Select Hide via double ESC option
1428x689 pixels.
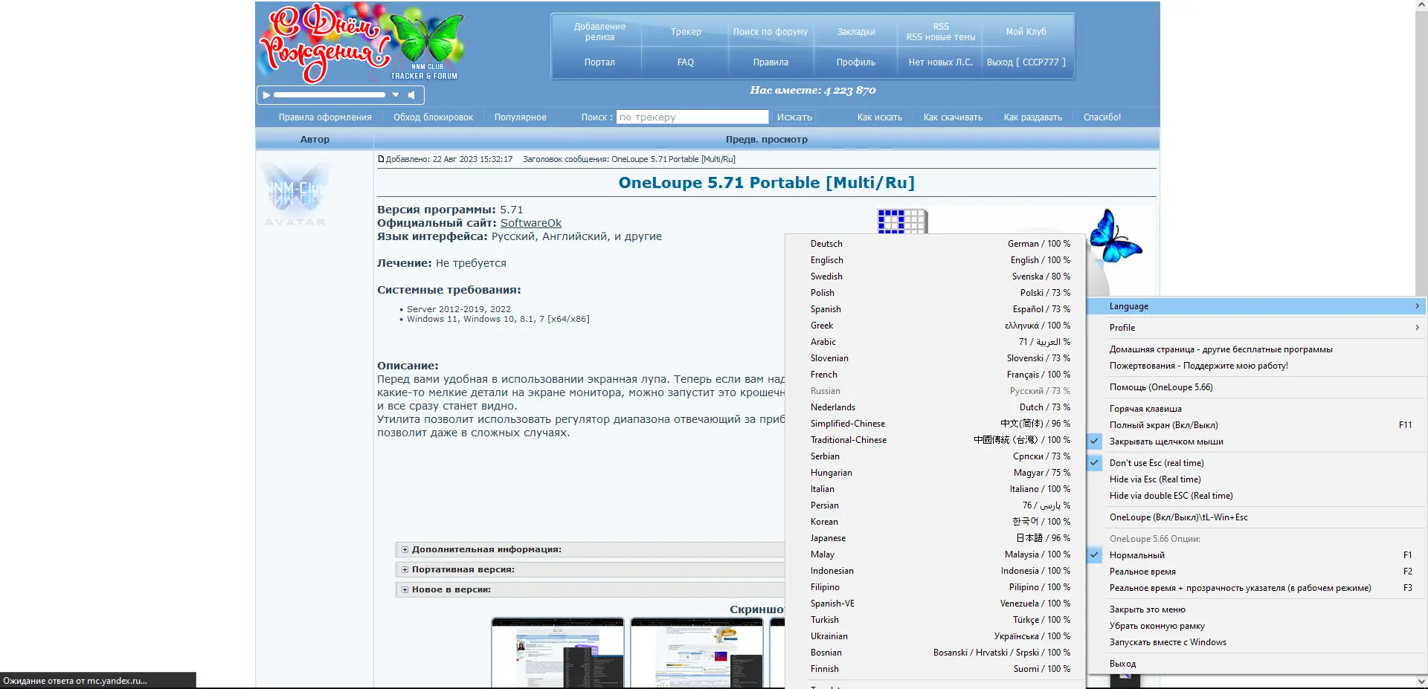(1256, 496)
